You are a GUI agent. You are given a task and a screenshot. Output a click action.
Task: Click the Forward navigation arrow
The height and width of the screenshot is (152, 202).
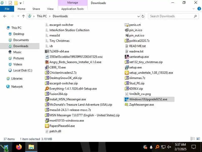12,16
